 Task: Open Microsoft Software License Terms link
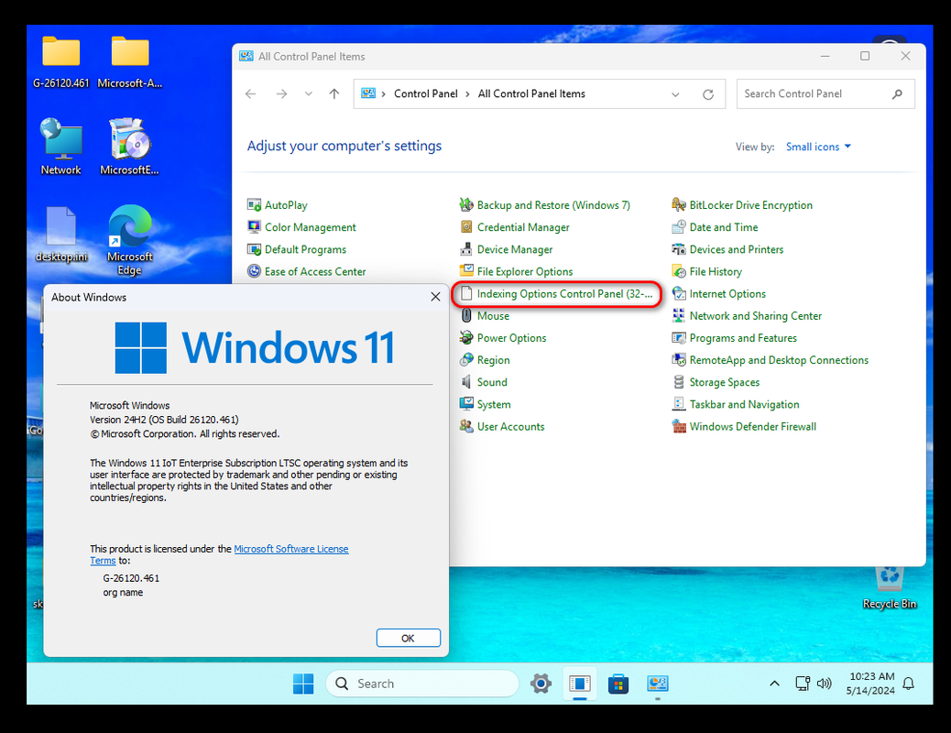[x=291, y=549]
